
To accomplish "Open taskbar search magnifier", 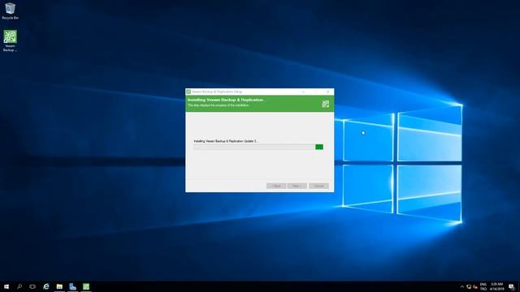I will pos(19,286).
